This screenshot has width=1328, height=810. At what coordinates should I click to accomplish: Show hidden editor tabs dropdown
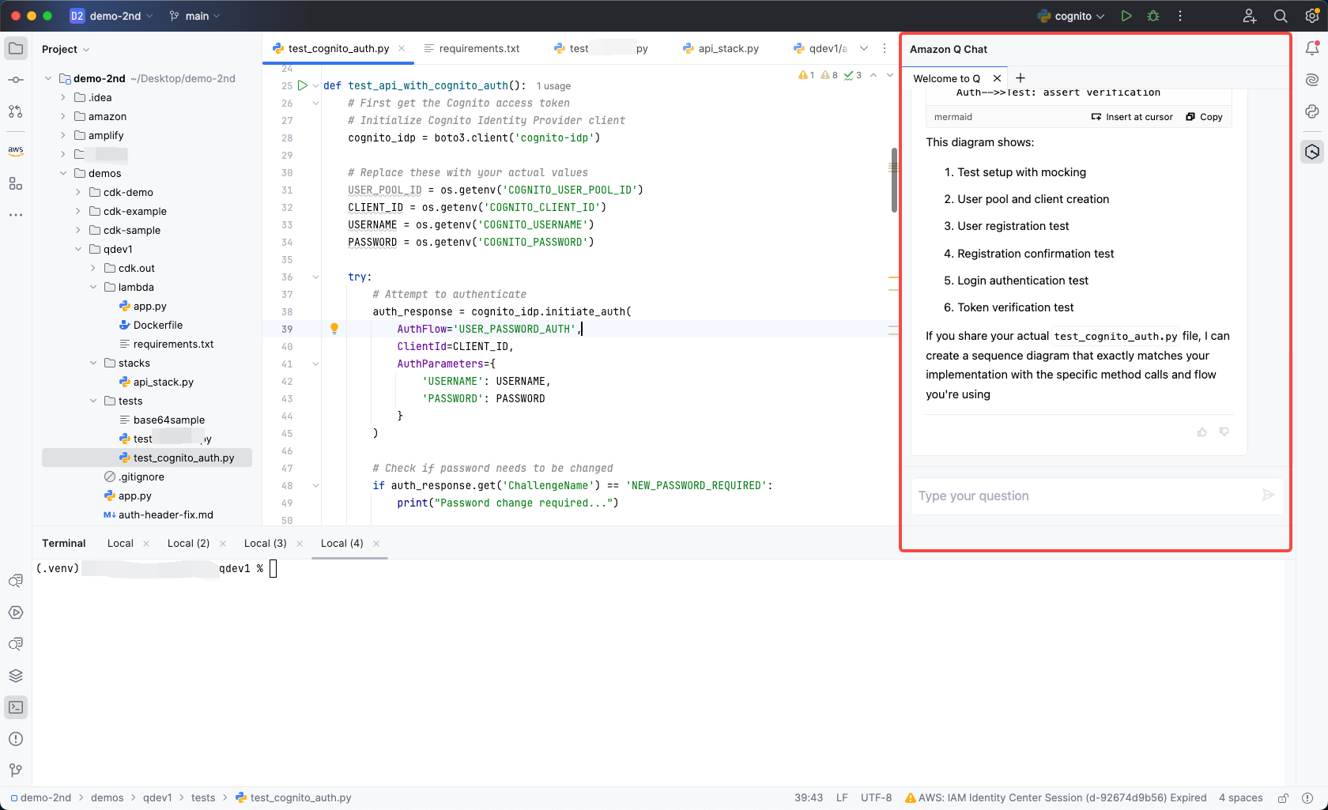864,48
